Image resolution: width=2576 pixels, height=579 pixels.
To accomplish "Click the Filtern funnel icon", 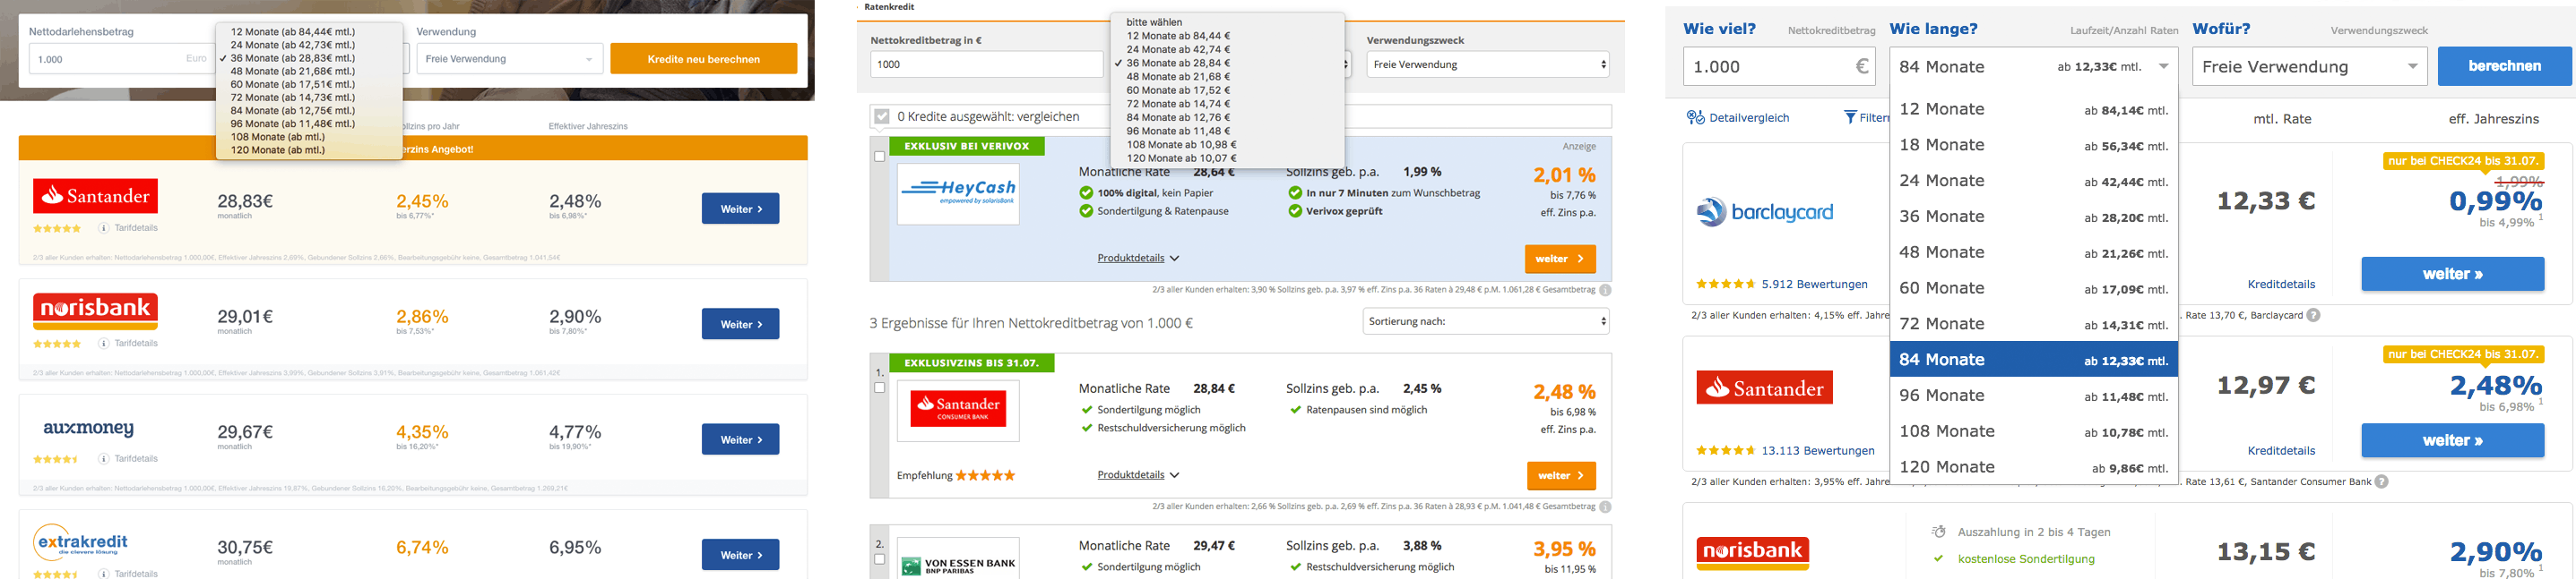I will coord(1850,118).
